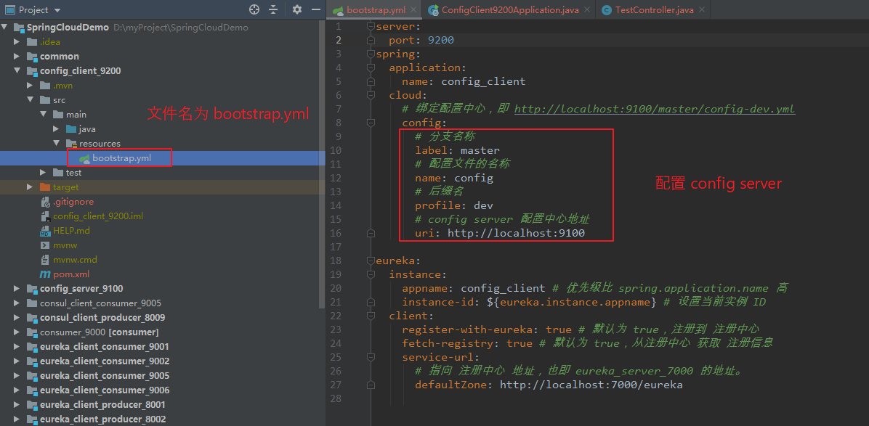
Task: Switch to ConfigClient9200Application.java tab
Action: [510, 10]
